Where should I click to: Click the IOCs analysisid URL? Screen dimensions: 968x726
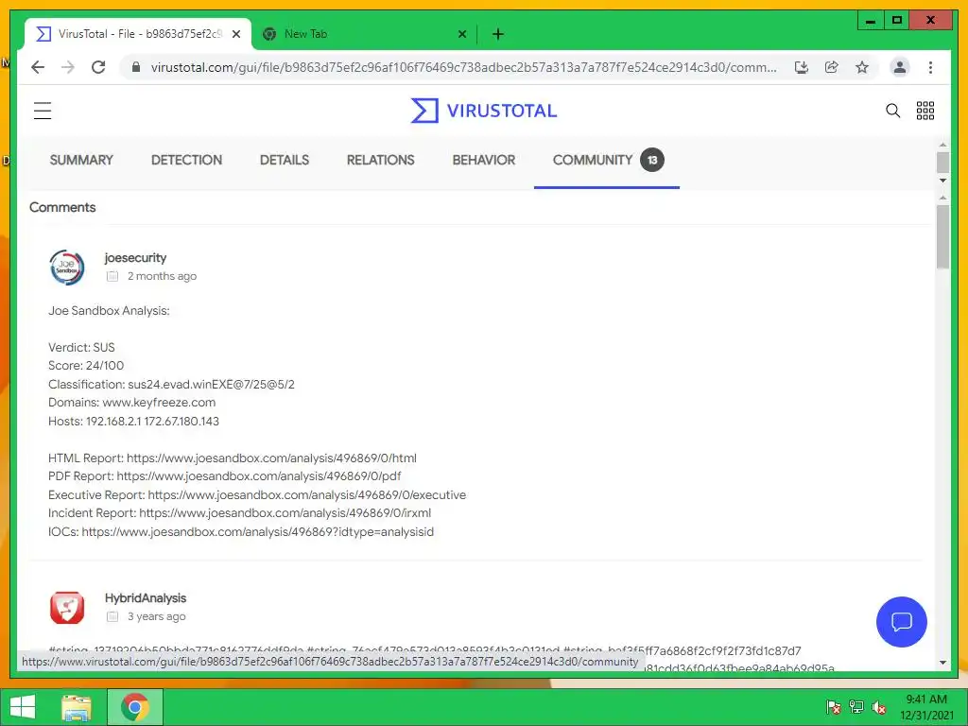tap(257, 531)
